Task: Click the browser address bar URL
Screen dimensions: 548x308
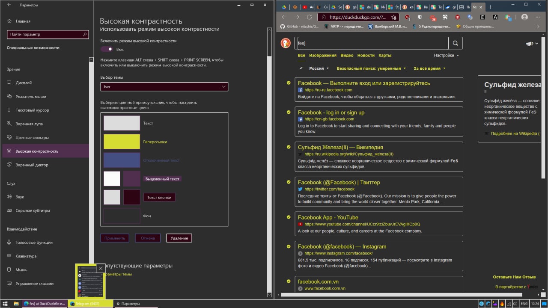Action: [358, 18]
